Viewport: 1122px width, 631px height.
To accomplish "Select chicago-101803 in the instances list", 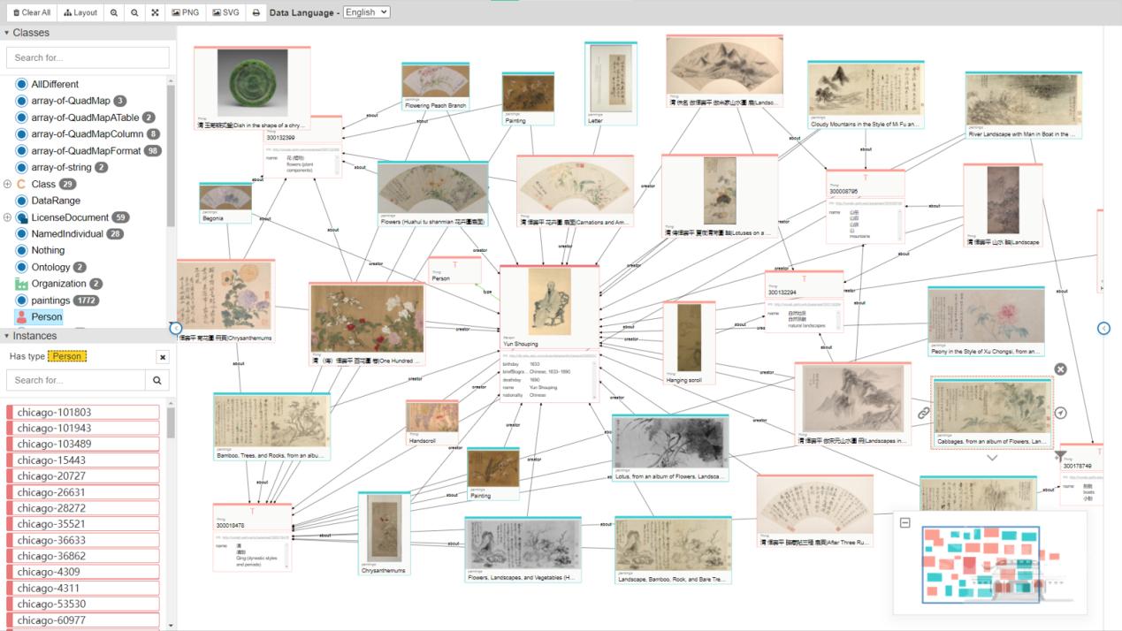I will pyautogui.click(x=83, y=412).
